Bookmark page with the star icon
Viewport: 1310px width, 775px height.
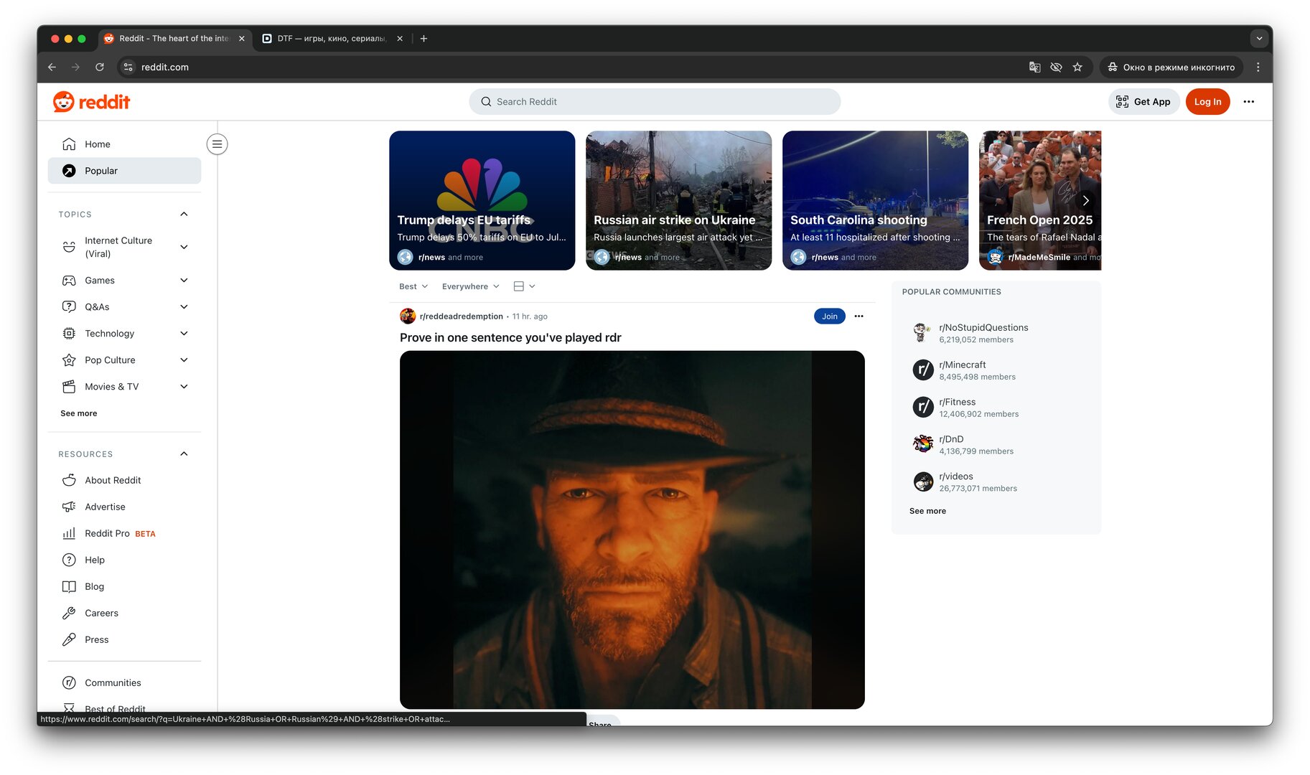pos(1077,67)
